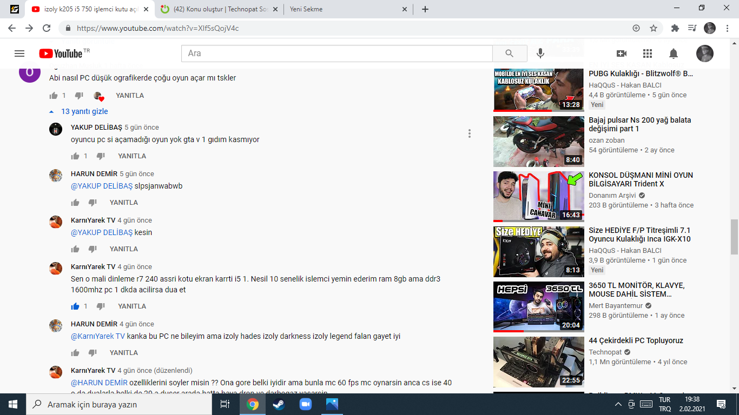739x415 pixels.
Task: Like the "Abi nasıl PC" comment
Action: (54, 96)
